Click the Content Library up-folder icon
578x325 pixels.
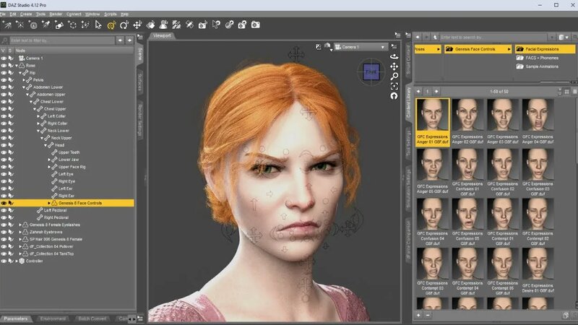435,38
